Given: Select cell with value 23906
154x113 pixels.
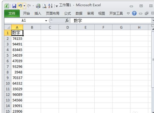Looking at the screenshot, I should pyautogui.click(x=17, y=111).
